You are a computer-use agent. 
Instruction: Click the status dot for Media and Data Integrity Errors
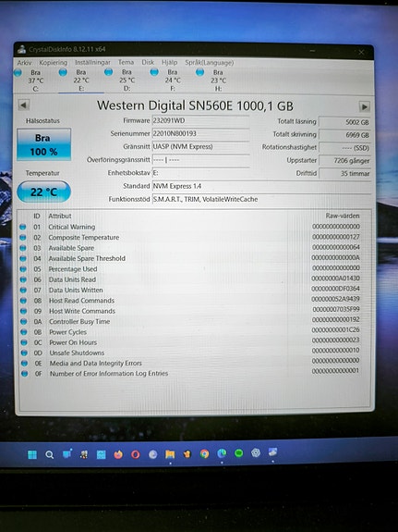[x=24, y=364]
